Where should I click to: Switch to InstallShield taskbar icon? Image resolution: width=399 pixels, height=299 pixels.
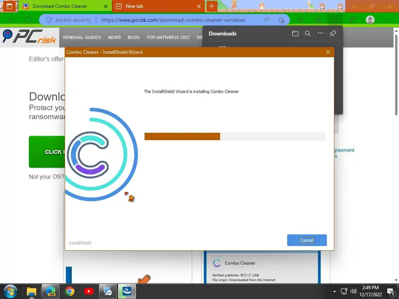127,291
